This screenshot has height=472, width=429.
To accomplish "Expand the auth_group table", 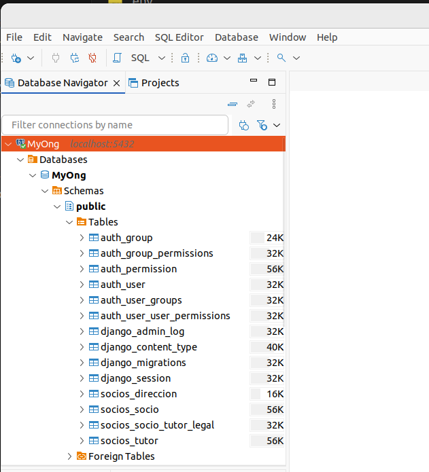I will click(82, 238).
